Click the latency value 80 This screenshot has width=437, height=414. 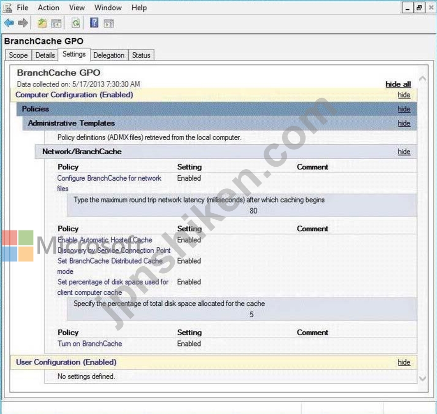(x=253, y=211)
